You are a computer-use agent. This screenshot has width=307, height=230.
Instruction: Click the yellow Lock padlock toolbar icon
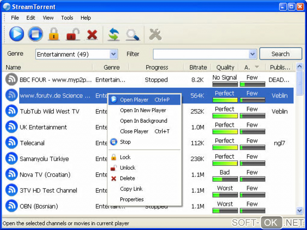[x=54, y=34]
